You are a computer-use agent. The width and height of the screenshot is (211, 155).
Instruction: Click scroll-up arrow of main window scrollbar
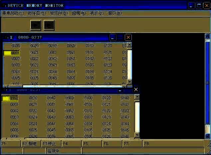pyautogui.click(x=207, y=36)
